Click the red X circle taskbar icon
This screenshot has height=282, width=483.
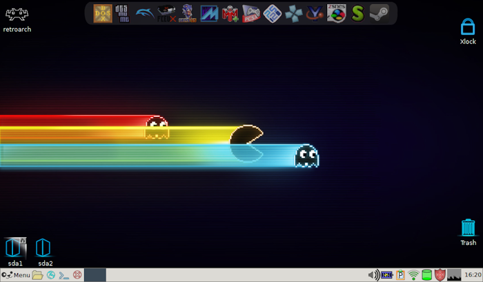click(x=77, y=274)
